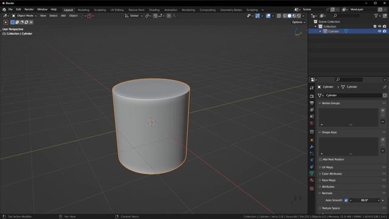Viewport: 389px width, 219px height.
Task: Toggle viewport gizmos display
Action: click(258, 16)
